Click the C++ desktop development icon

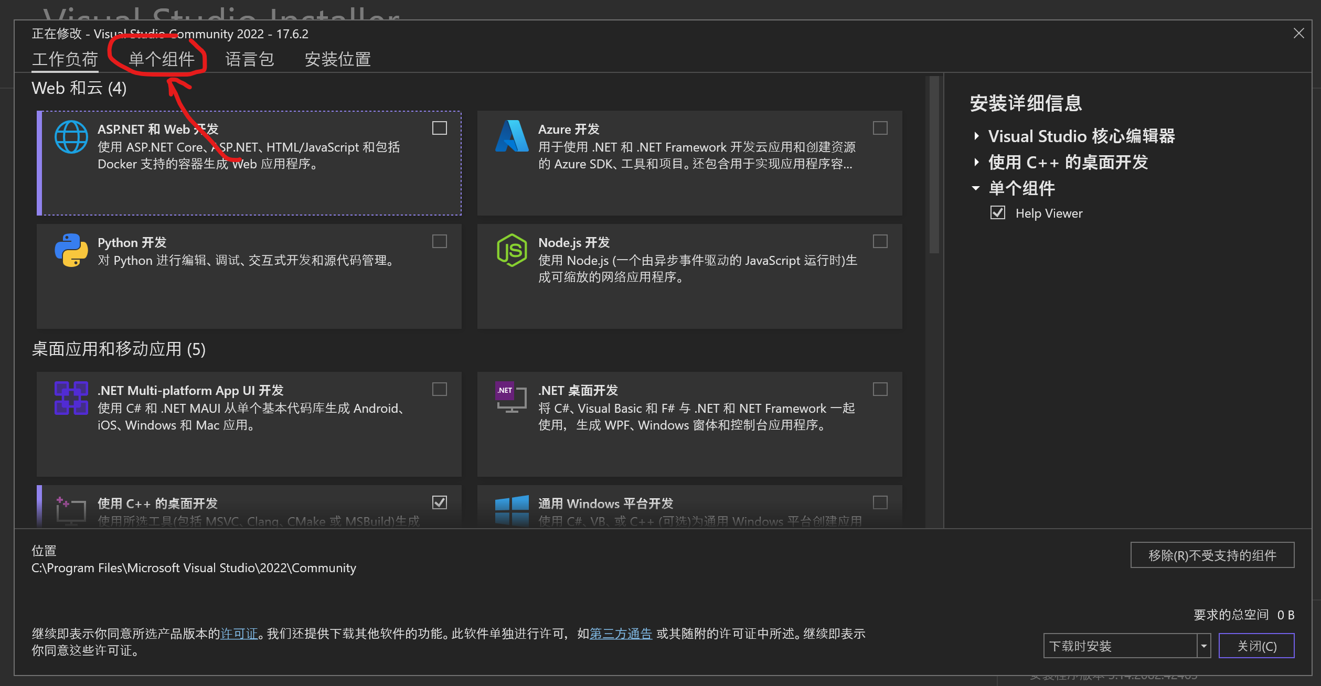click(x=71, y=510)
